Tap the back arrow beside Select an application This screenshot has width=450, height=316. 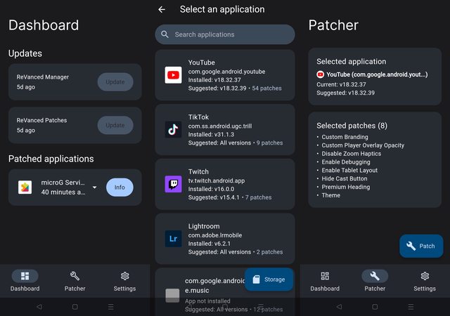(162, 10)
